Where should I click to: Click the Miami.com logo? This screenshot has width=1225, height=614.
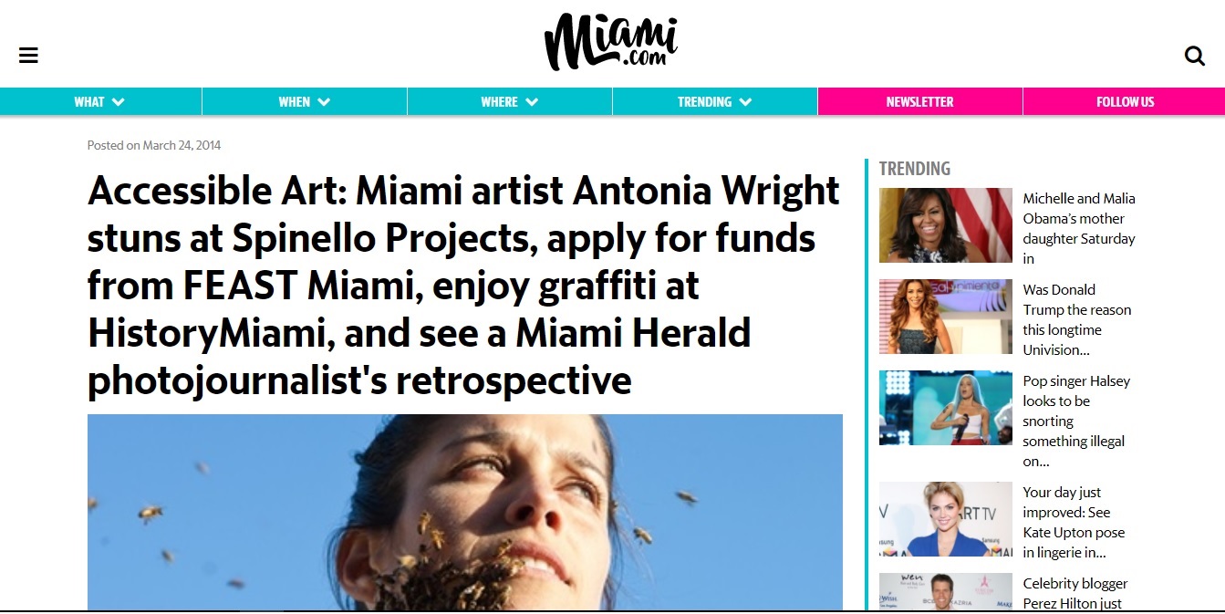pos(611,42)
